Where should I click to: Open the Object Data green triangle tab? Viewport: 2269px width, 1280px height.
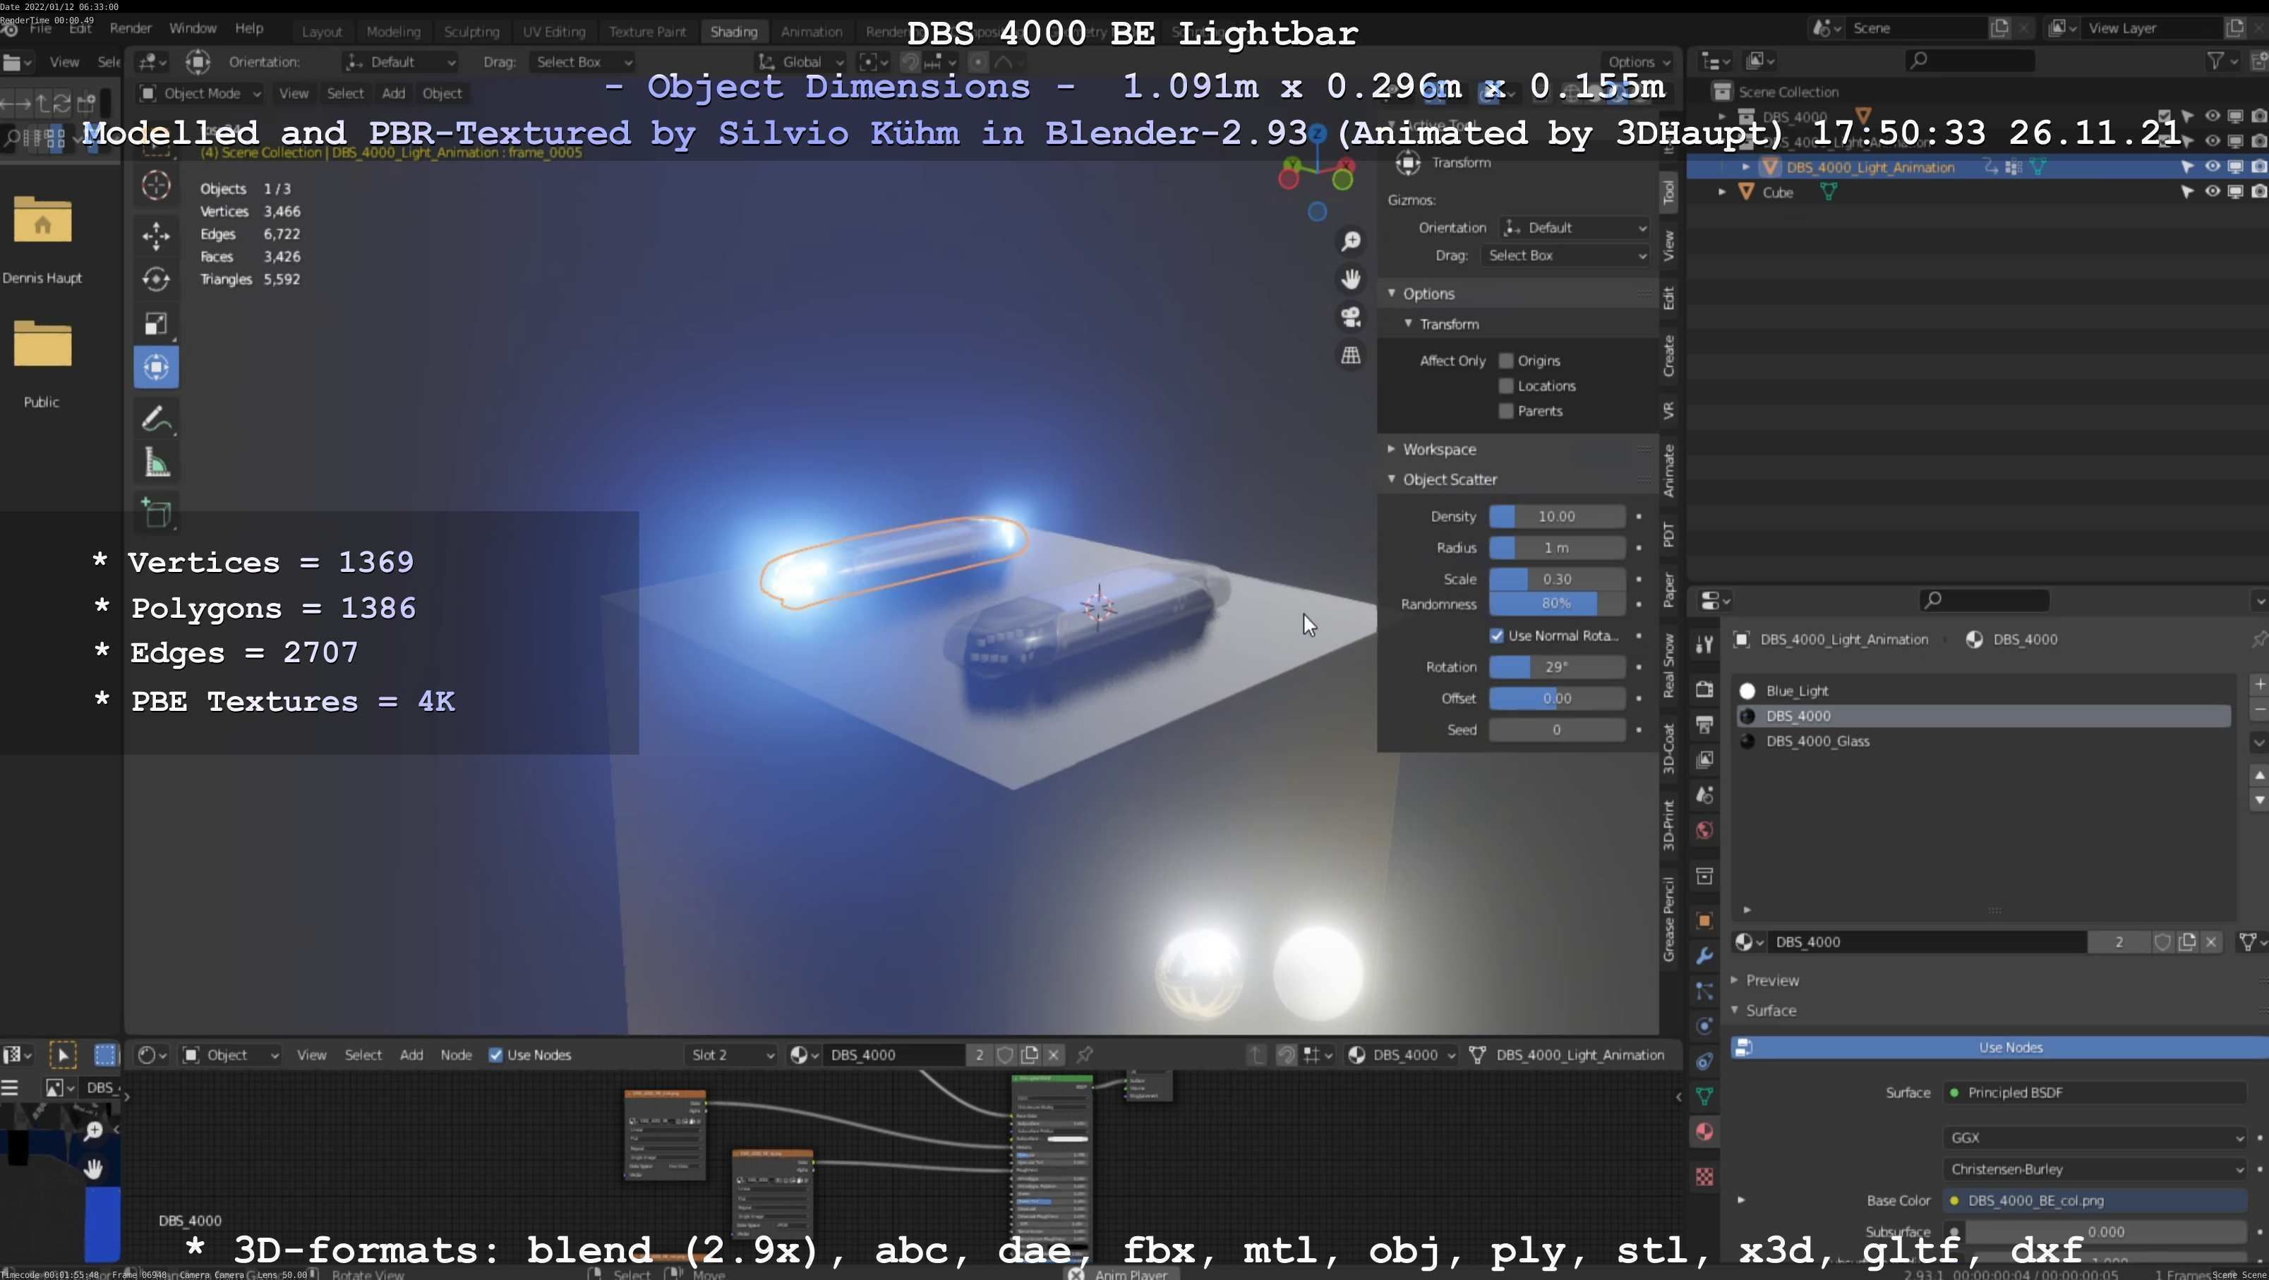(x=1704, y=1096)
